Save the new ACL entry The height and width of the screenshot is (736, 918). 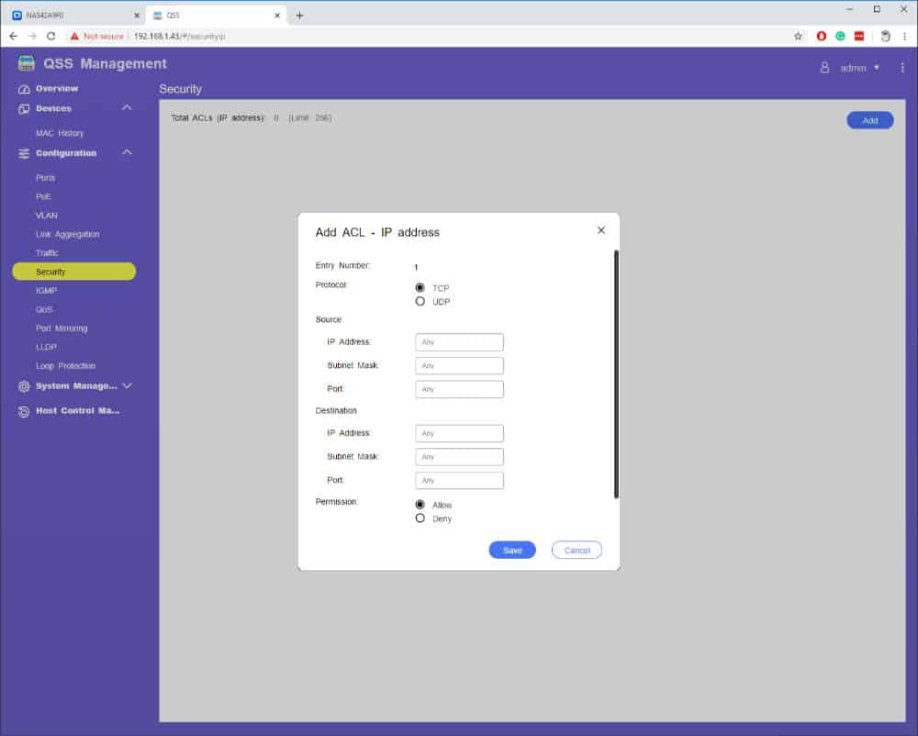click(512, 550)
